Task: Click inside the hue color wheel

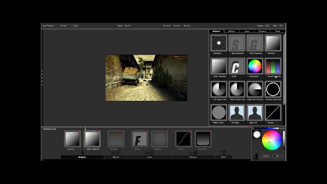Action: pyautogui.click(x=272, y=140)
